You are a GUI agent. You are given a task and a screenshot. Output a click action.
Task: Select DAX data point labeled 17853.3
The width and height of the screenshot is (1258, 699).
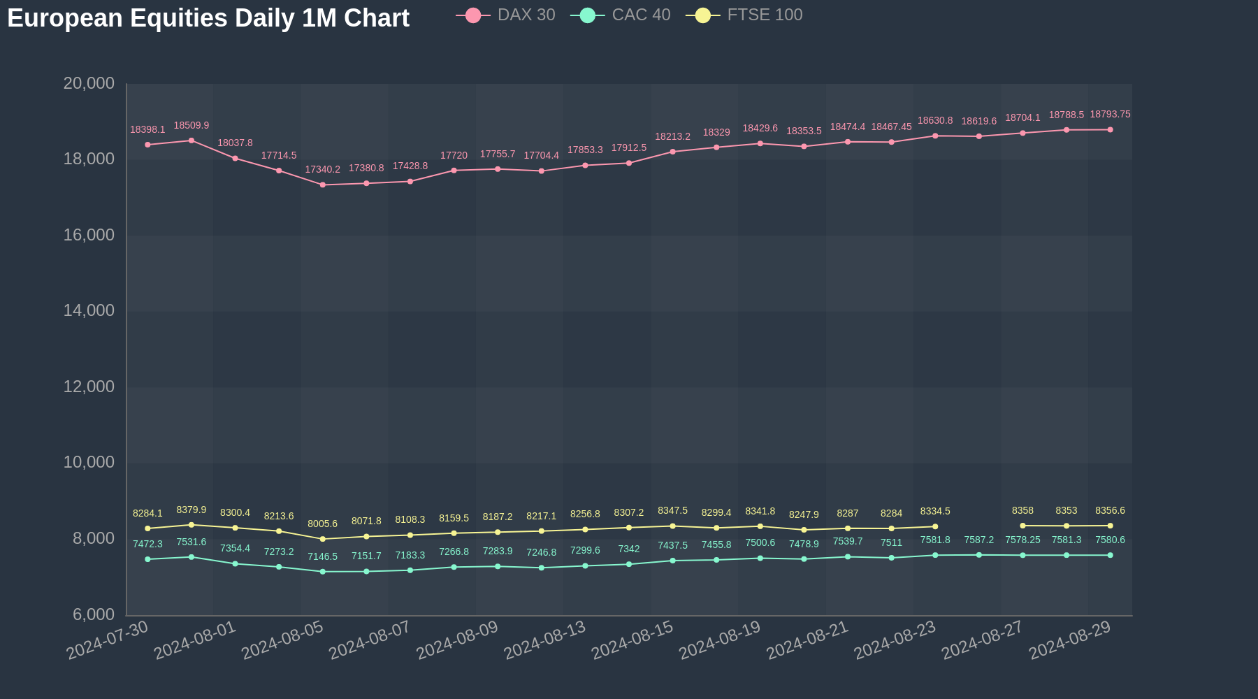pyautogui.click(x=585, y=165)
